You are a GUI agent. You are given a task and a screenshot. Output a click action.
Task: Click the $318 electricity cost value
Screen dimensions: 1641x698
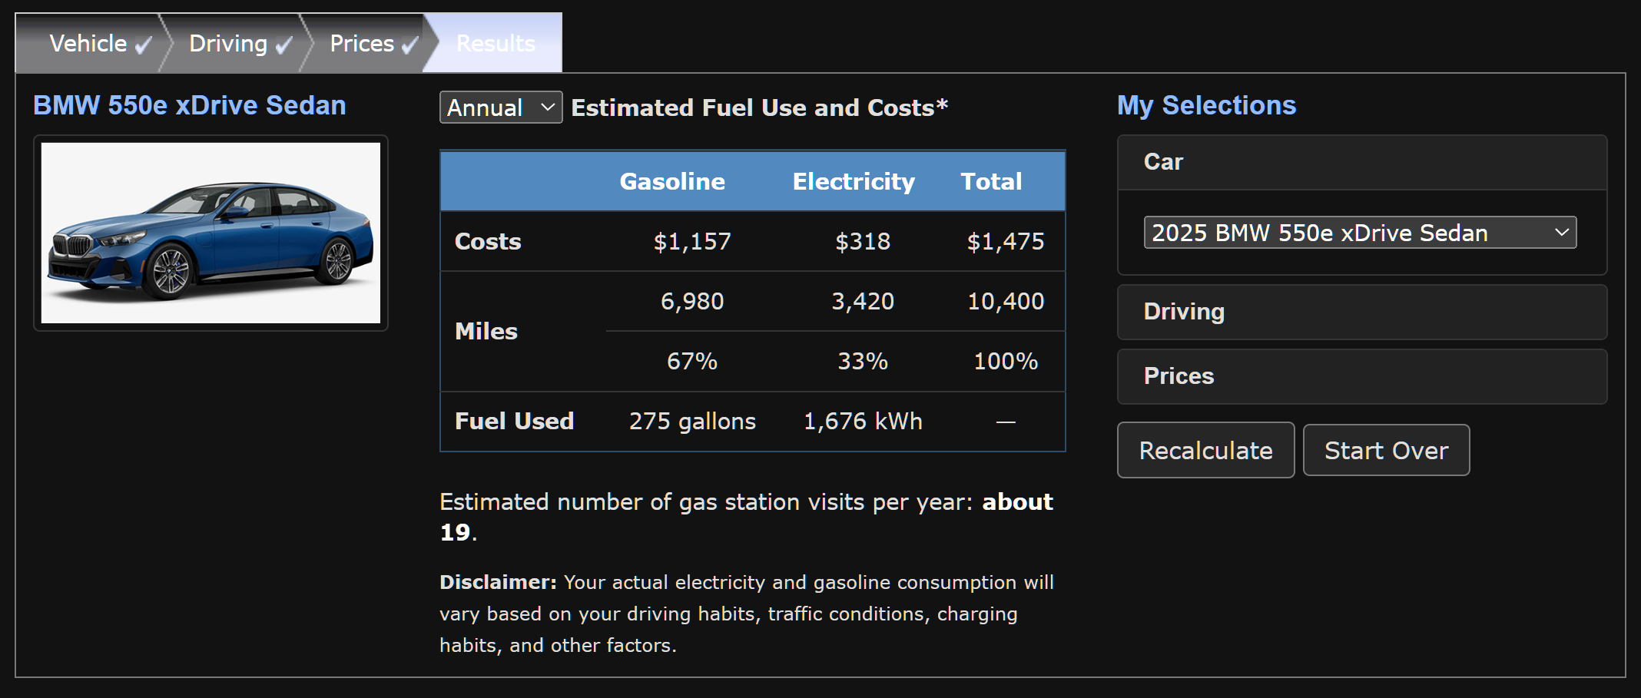(x=863, y=242)
